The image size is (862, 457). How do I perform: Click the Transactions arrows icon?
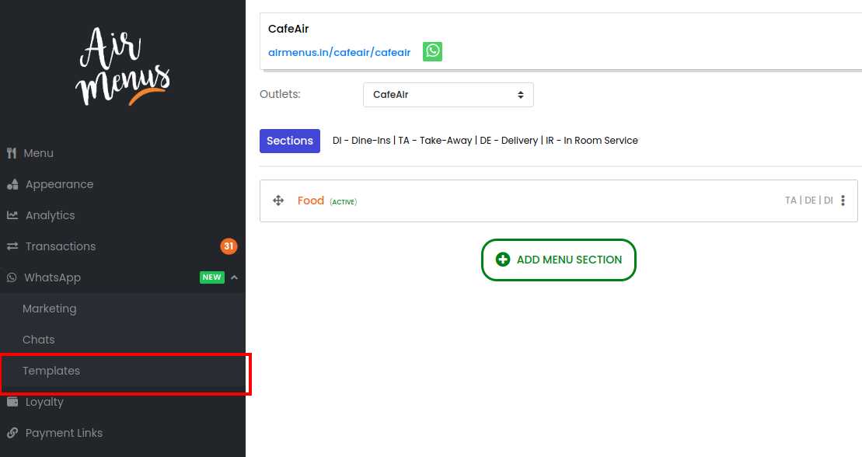click(12, 246)
